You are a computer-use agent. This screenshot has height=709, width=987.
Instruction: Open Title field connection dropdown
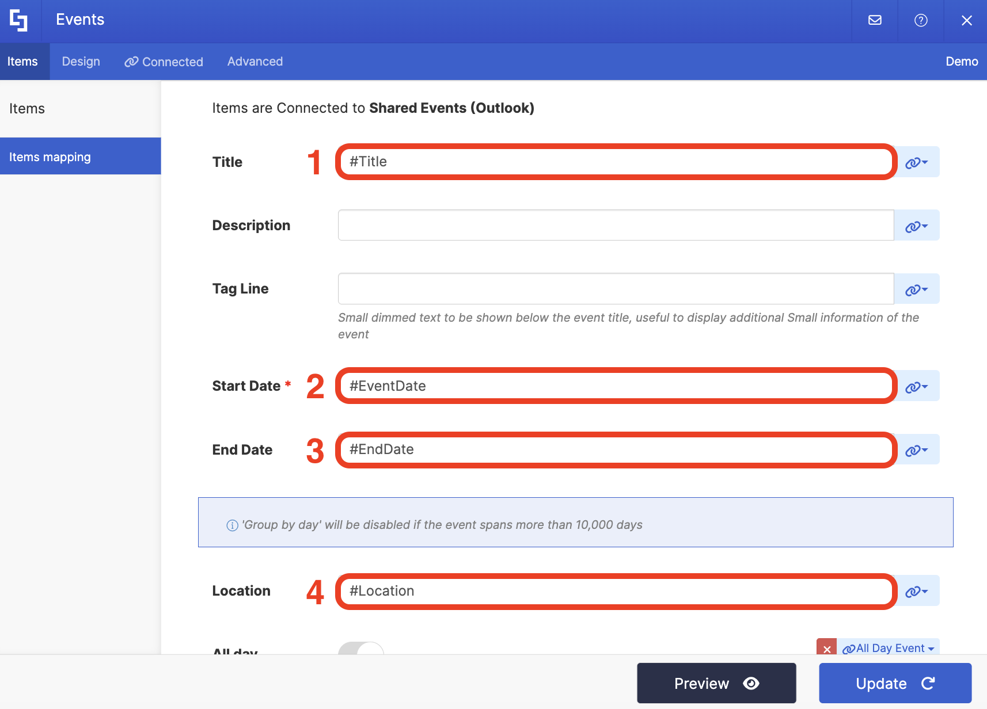917,162
